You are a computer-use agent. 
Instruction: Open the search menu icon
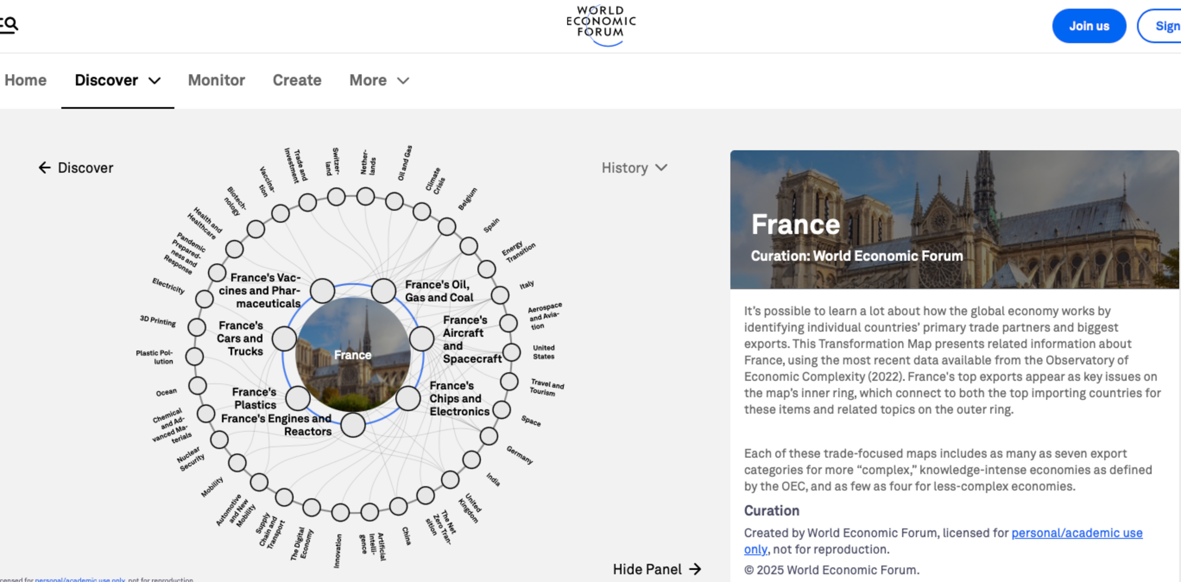point(9,25)
